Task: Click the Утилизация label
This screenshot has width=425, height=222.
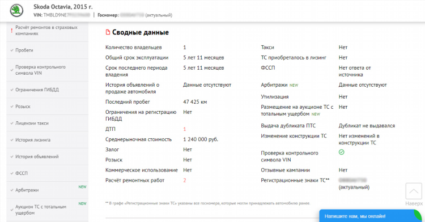Action: point(275,97)
